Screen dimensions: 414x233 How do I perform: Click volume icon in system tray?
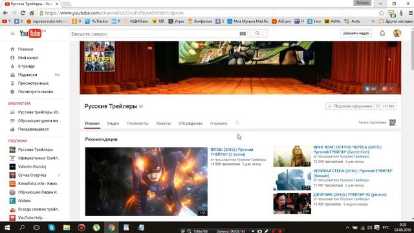[x=369, y=227]
